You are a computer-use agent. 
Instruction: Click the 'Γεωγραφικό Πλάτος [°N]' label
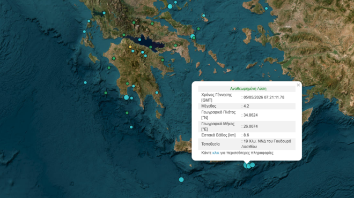[x=218, y=115]
